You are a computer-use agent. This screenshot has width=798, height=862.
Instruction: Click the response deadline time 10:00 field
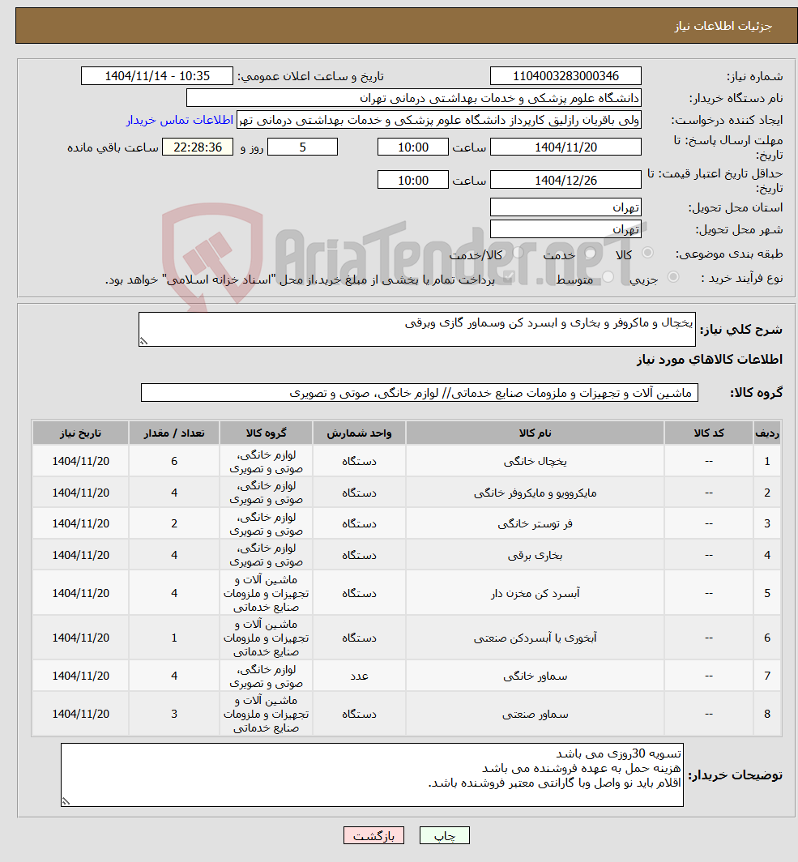coord(412,147)
